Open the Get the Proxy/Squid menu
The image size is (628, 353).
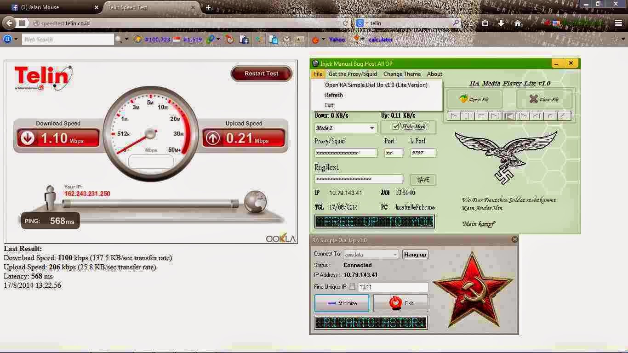click(x=353, y=74)
